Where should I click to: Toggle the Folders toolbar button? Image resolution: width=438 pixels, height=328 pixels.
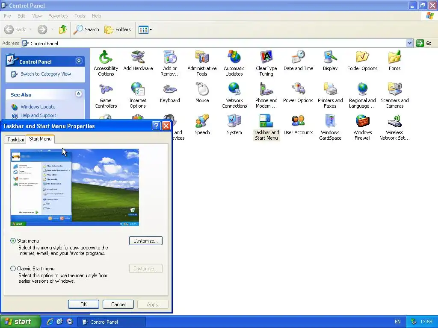pyautogui.click(x=118, y=29)
